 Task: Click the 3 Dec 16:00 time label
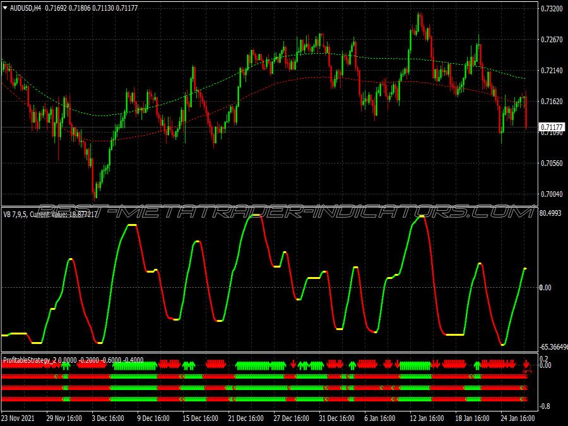108,418
